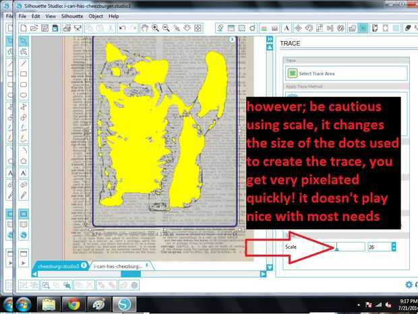
Task: Open a file with folder icon
Action: click(x=34, y=28)
